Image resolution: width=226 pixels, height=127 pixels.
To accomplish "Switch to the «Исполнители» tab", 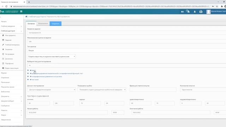I will pos(43,24).
